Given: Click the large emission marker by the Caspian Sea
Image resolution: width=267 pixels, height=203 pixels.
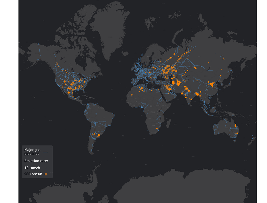Looking at the screenshot, I should click(173, 83).
